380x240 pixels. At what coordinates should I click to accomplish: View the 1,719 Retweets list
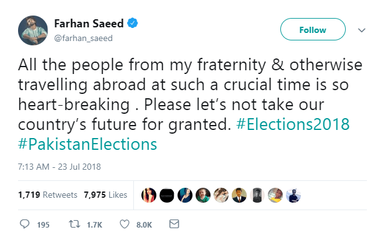[x=48, y=195]
